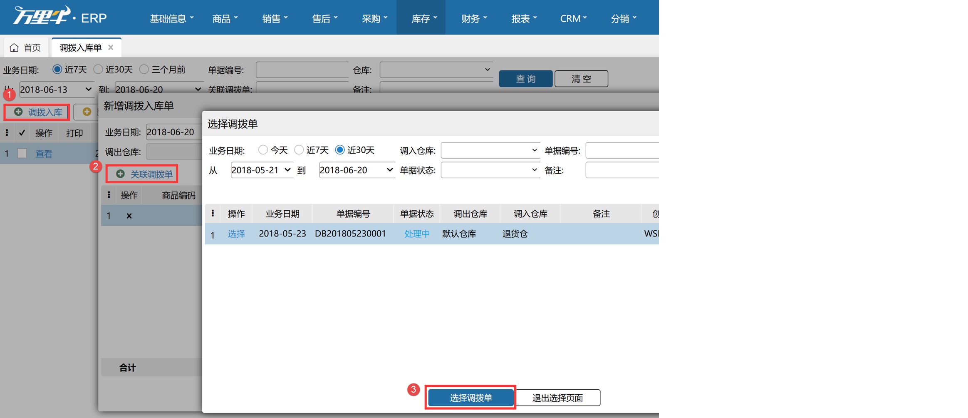This screenshot has width=968, height=418.
Task: Select the 今天 radio in 选择调拨单 dialog
Action: click(x=262, y=150)
